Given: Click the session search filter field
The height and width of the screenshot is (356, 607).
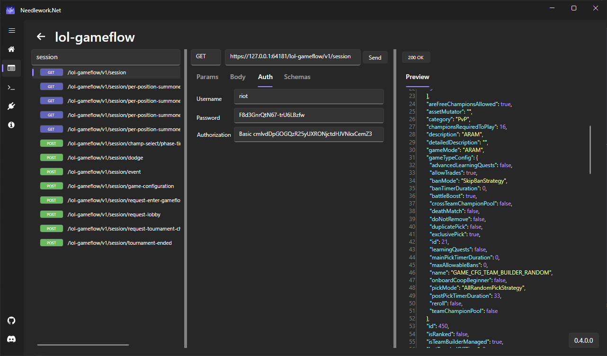Looking at the screenshot, I should pos(106,57).
